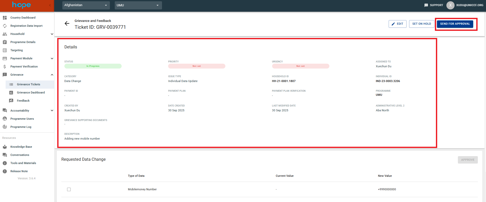Viewport: 486px width, 202px height.
Task: Collapse the sidebar using the header chevron
Action: coord(50,5)
